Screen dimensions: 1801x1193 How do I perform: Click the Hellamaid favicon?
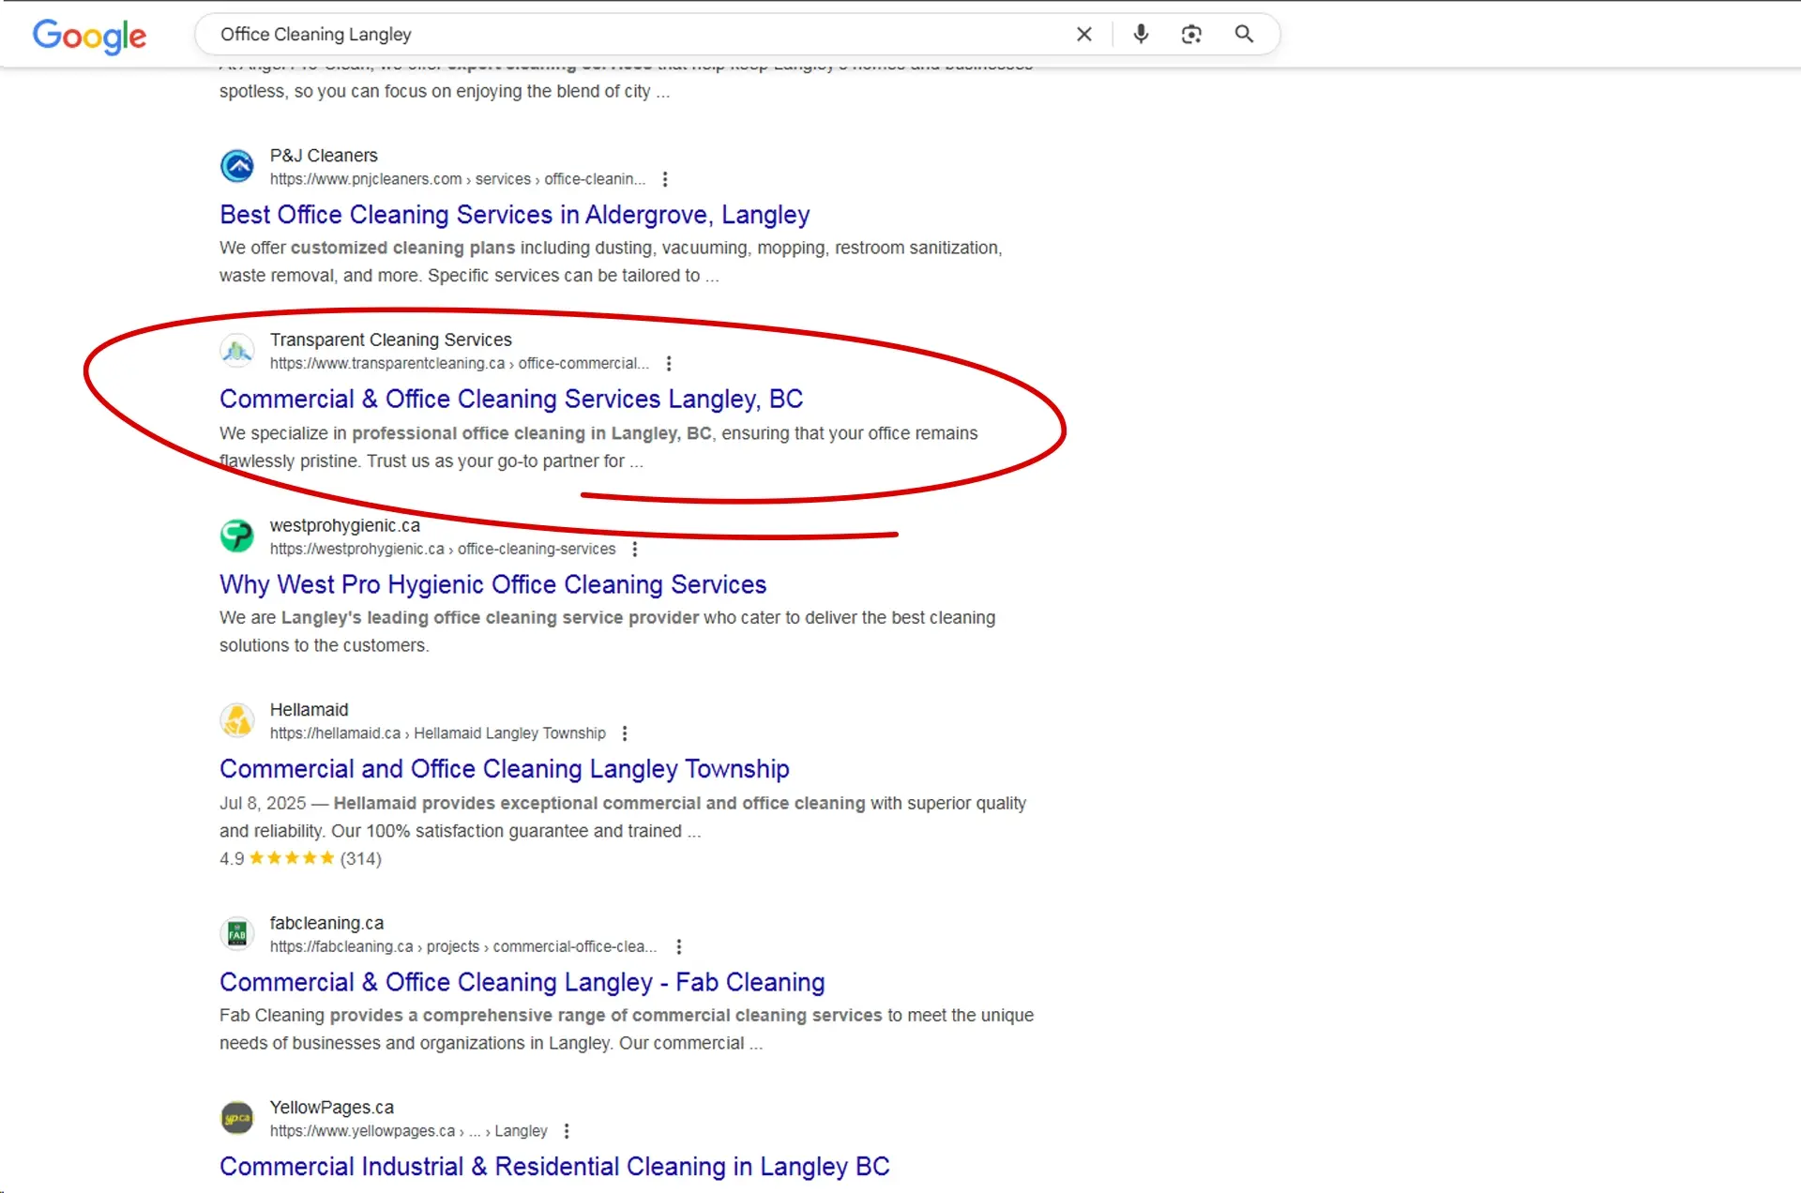click(236, 720)
